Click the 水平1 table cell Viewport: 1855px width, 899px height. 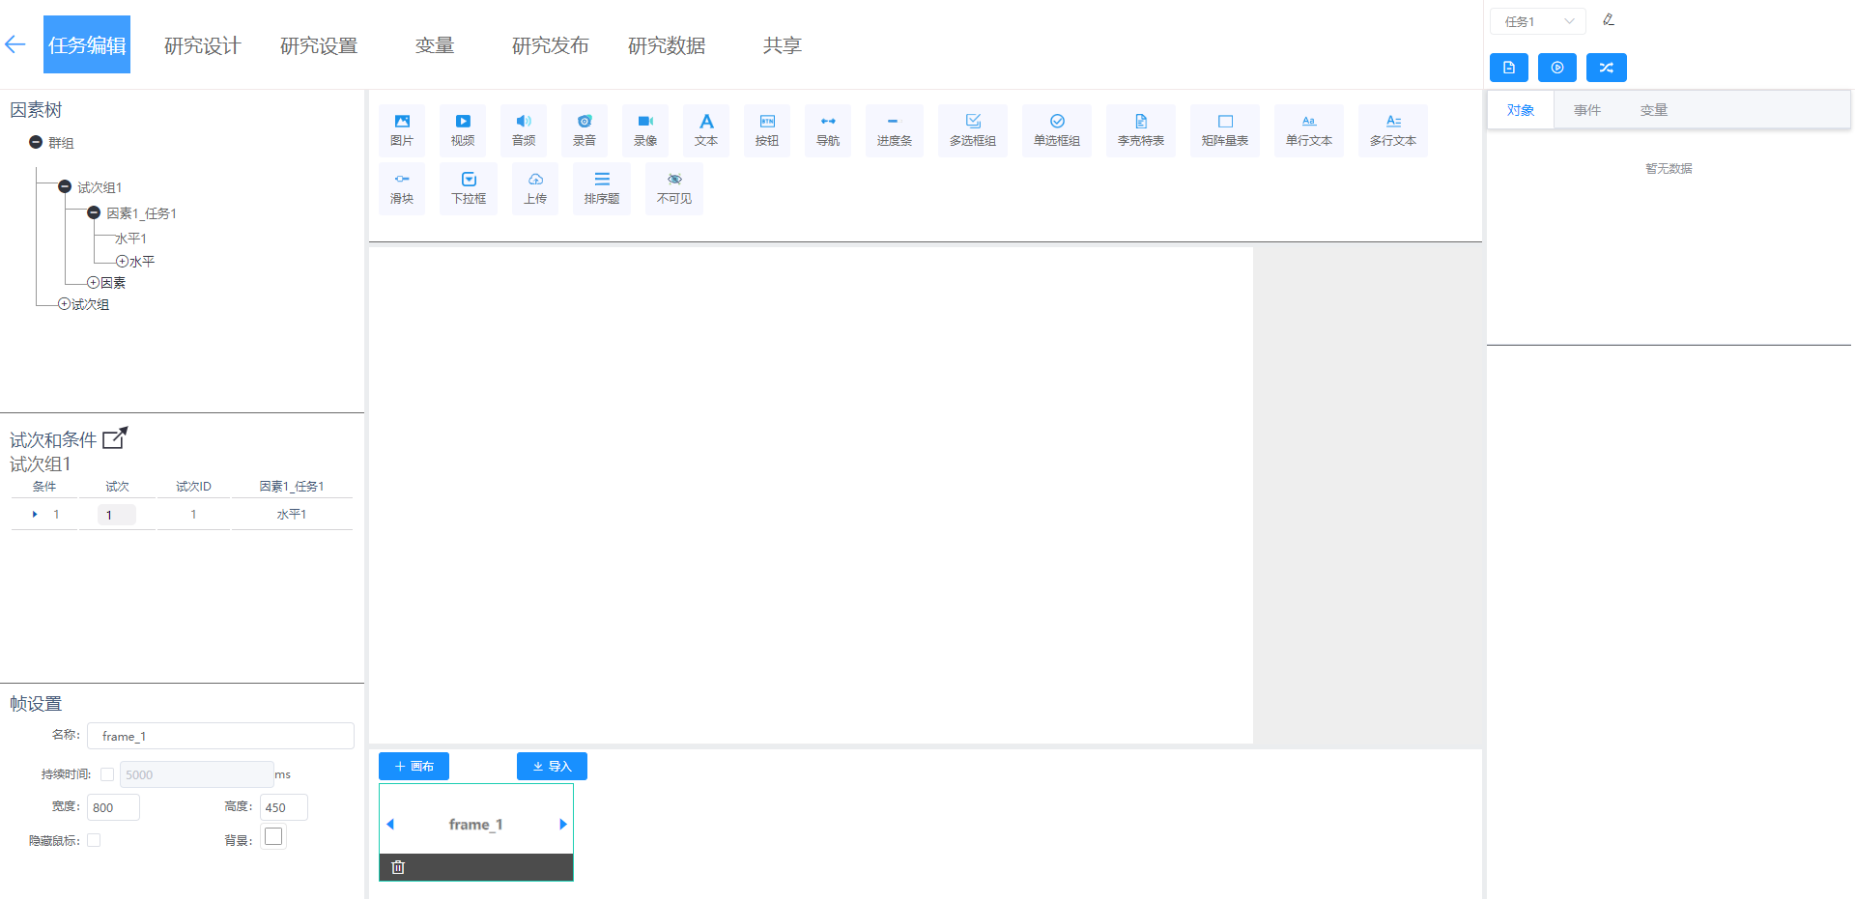click(x=292, y=515)
